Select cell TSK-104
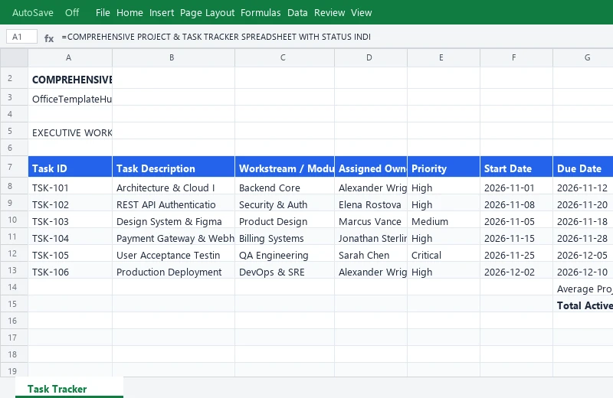Image resolution: width=613 pixels, height=398 pixels. tap(70, 237)
